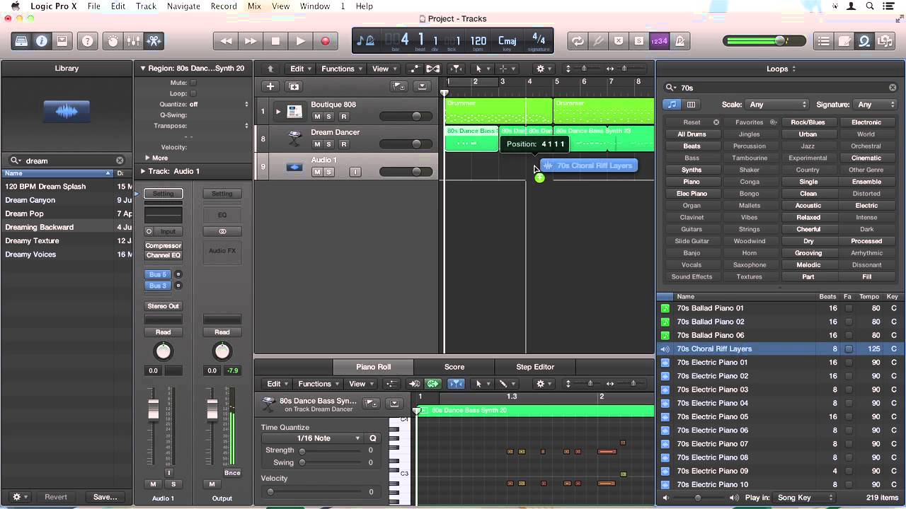Toggle input monitoring on Audio 1 track

(355, 172)
